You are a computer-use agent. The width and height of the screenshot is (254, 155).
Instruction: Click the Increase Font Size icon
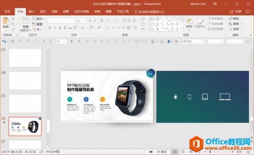coord(90,21)
